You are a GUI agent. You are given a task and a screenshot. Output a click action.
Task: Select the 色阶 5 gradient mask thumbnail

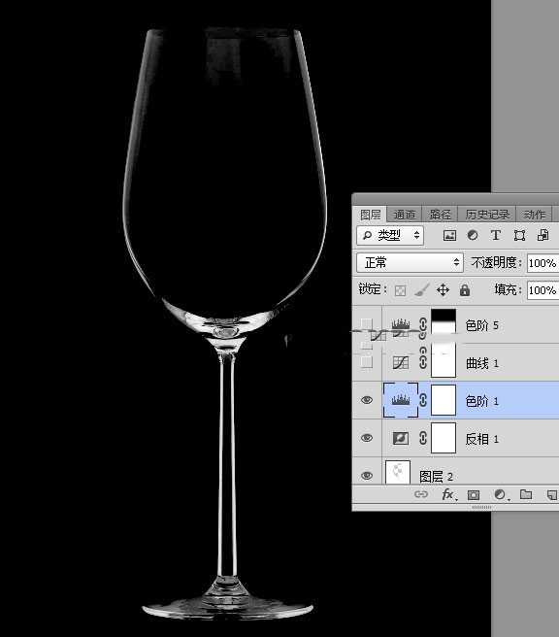pos(444,321)
